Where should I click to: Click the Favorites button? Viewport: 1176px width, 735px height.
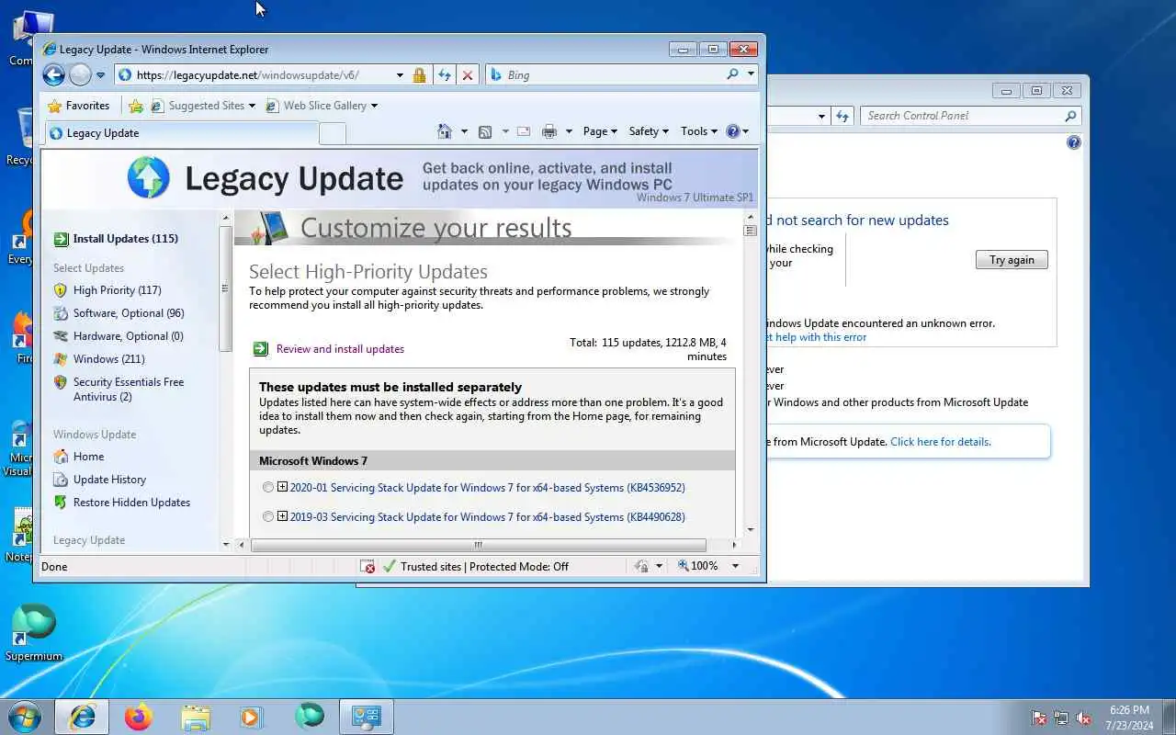tap(79, 106)
